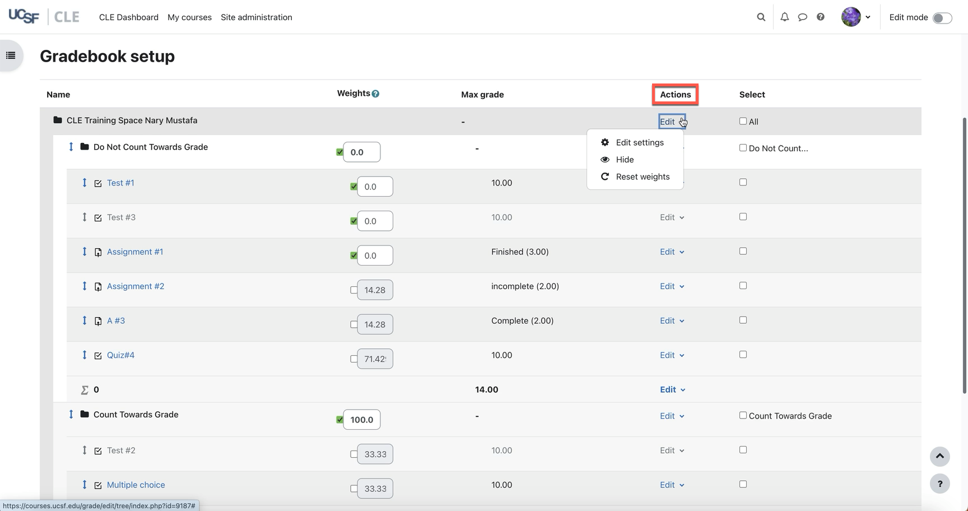The width and height of the screenshot is (968, 511).
Task: Click the quiz icon beside Quiz#4
Action: pos(98,356)
